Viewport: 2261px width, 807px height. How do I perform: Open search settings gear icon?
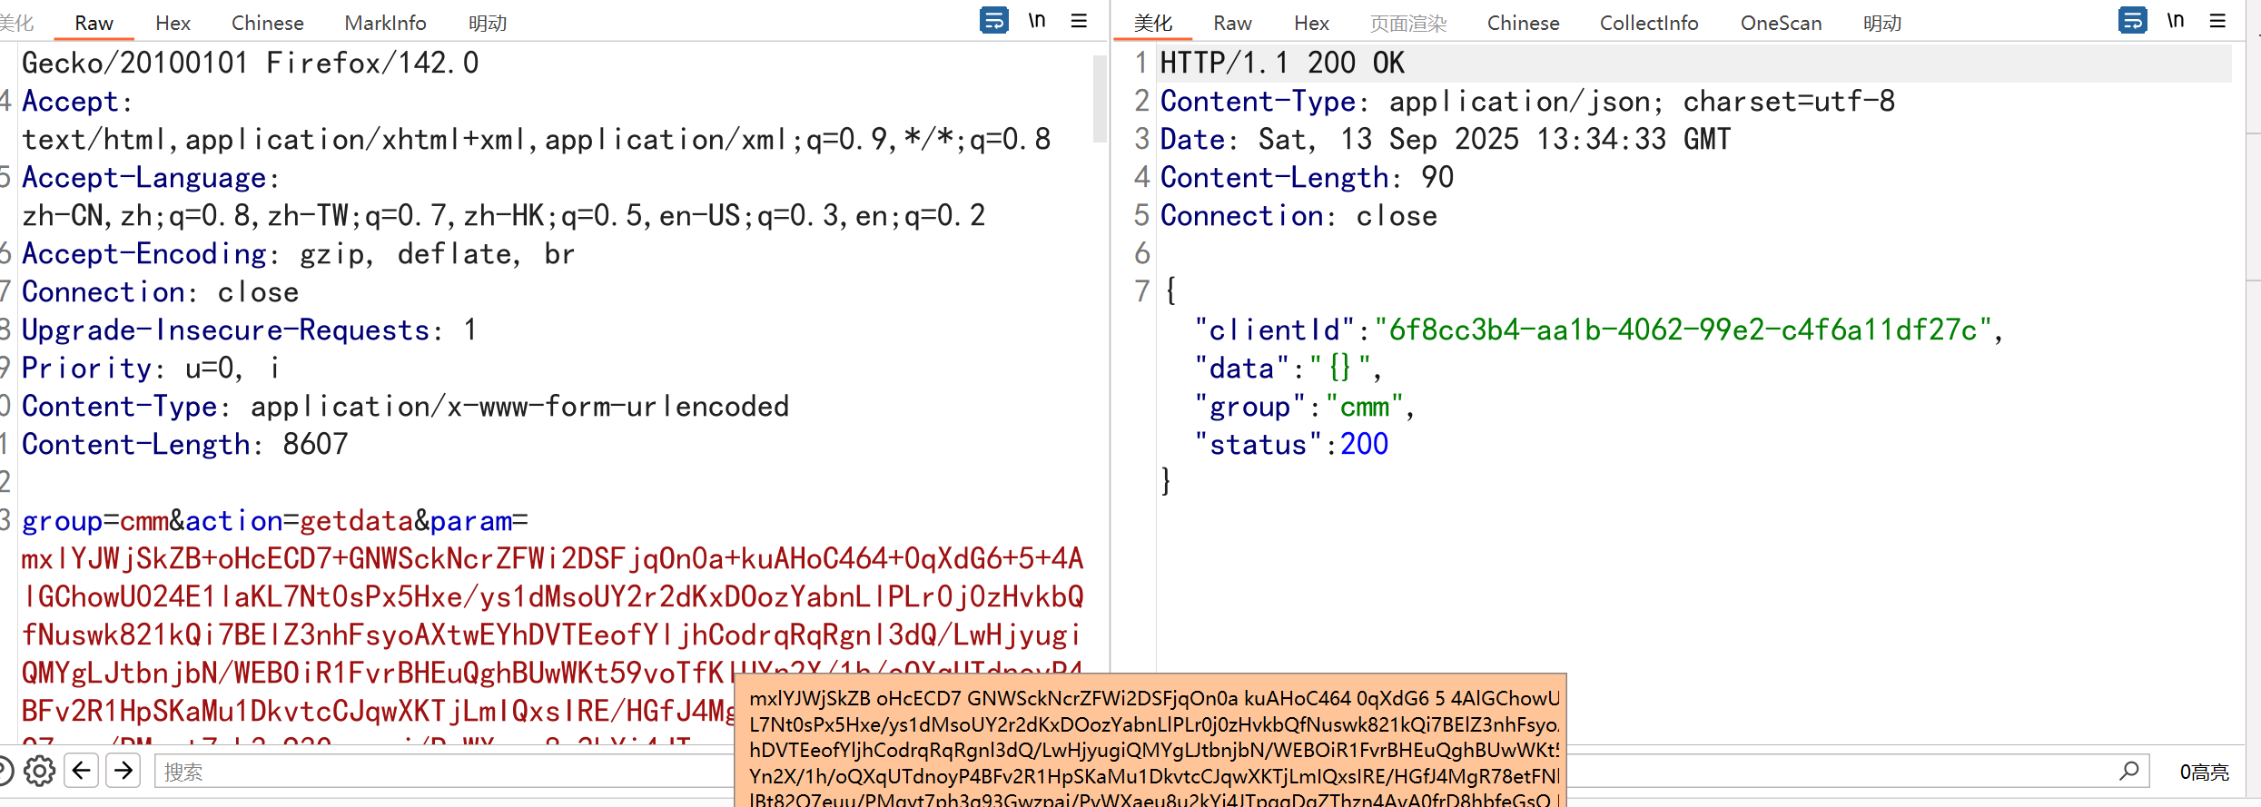(x=39, y=772)
